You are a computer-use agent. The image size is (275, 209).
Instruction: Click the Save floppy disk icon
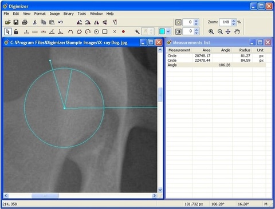click(x=16, y=22)
